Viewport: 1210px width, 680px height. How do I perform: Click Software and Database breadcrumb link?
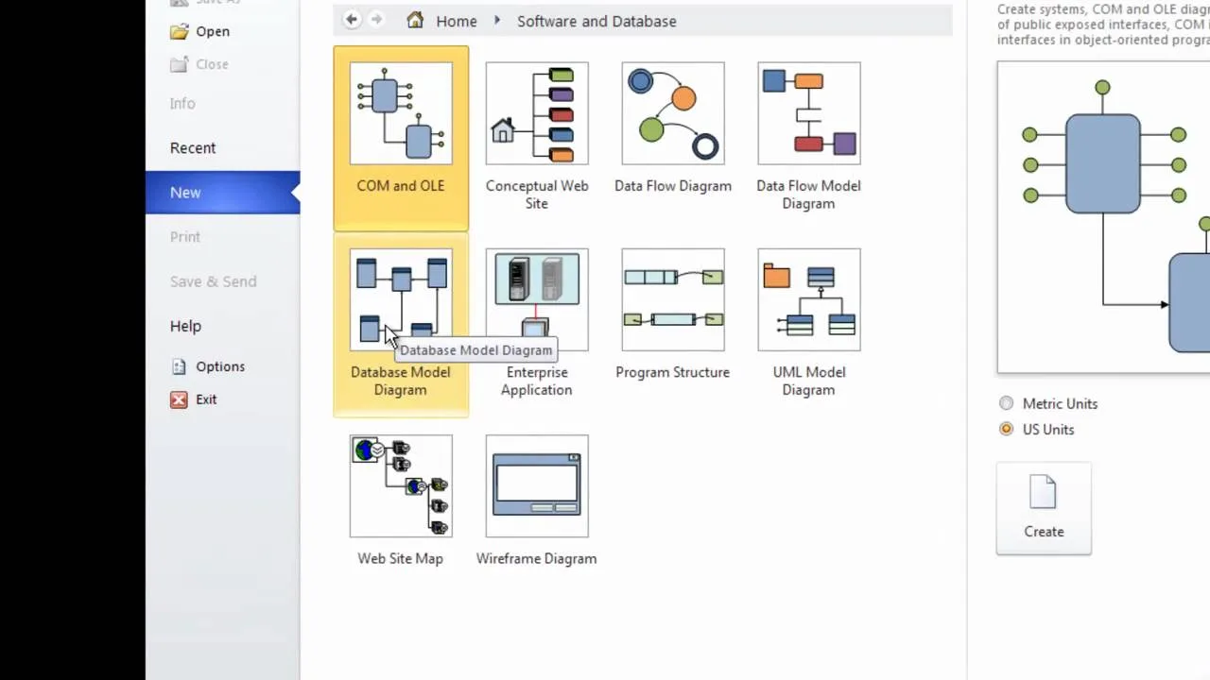point(596,21)
